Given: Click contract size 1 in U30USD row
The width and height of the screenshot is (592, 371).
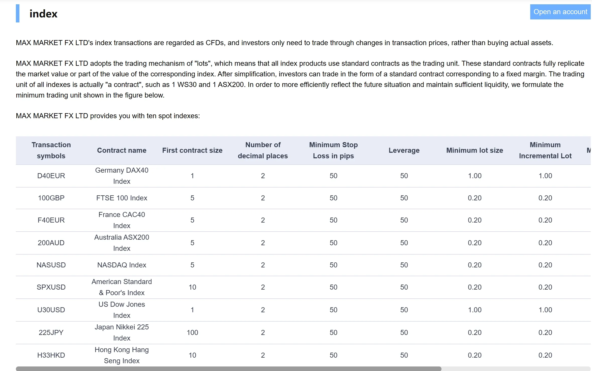Looking at the screenshot, I should click(192, 310).
